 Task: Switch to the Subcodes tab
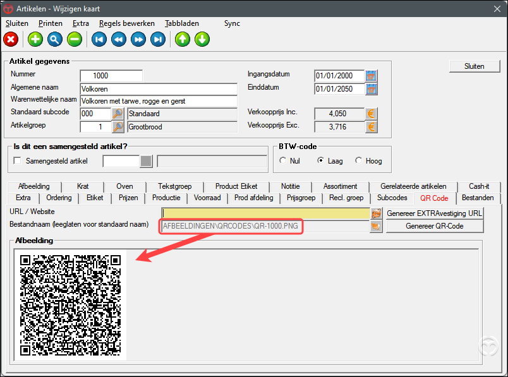pyautogui.click(x=392, y=198)
